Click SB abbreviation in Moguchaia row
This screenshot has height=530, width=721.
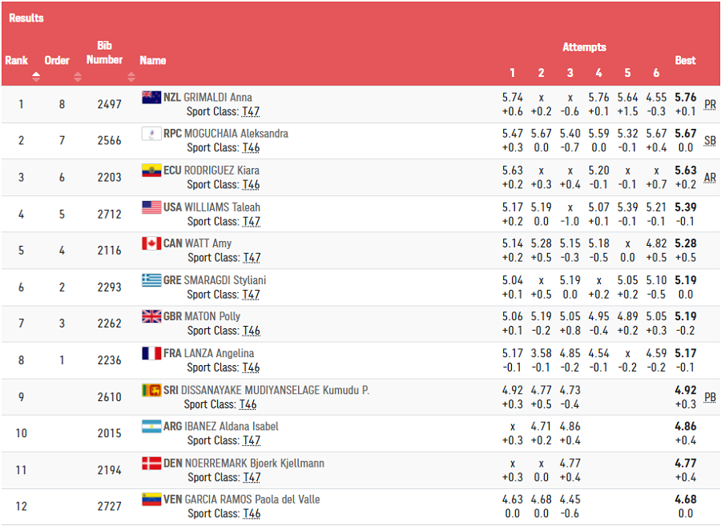pos(710,141)
